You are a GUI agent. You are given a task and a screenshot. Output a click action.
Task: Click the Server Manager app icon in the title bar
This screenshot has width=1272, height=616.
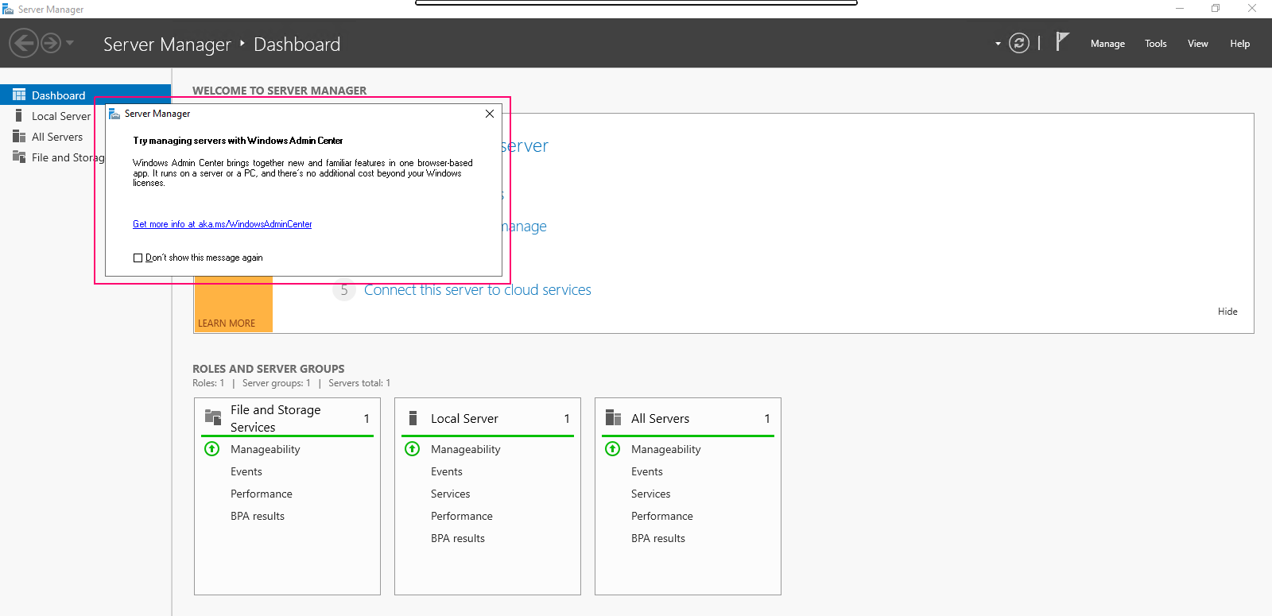tap(8, 9)
